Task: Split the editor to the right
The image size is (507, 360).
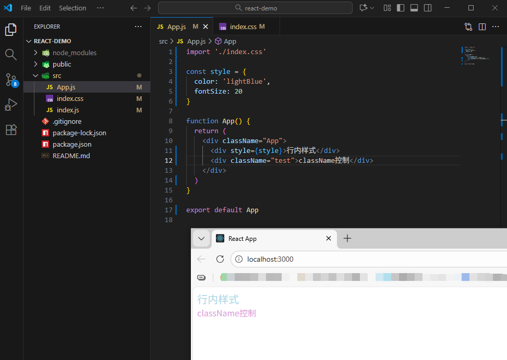Action: 482,27
